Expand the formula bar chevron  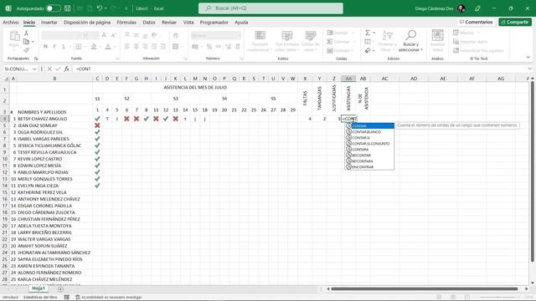pos(529,69)
